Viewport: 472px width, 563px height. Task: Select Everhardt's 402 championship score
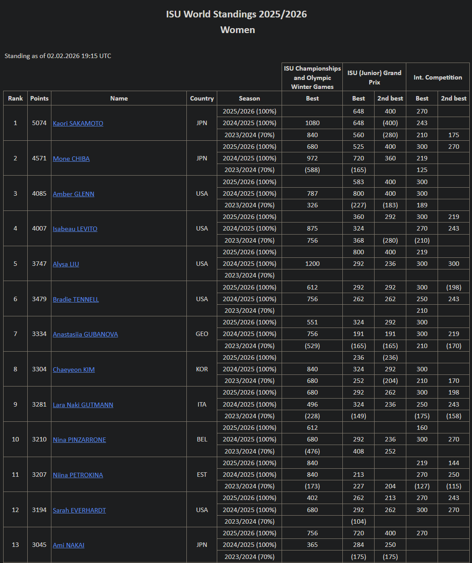click(312, 498)
